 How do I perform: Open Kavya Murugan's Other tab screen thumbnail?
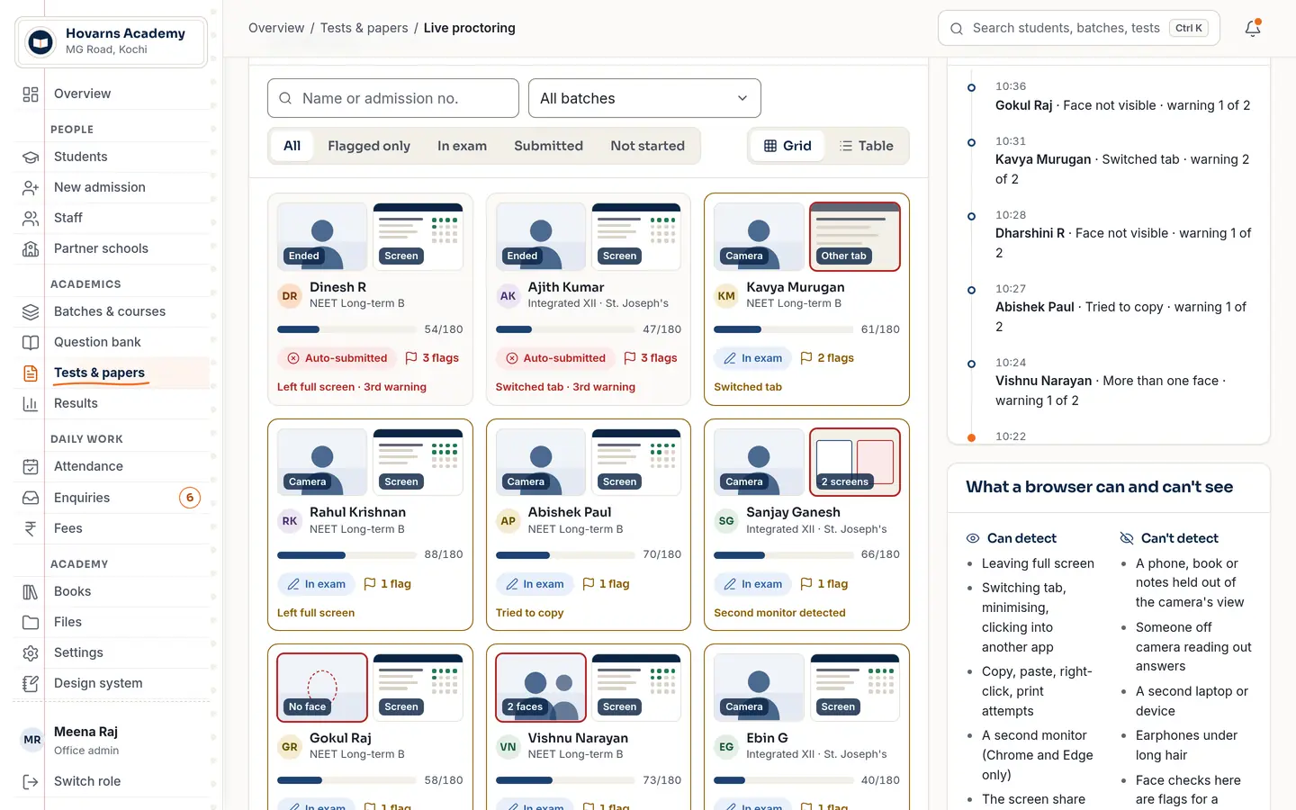point(855,237)
